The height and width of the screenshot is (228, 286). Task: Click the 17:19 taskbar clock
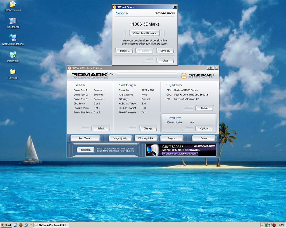click(280, 225)
